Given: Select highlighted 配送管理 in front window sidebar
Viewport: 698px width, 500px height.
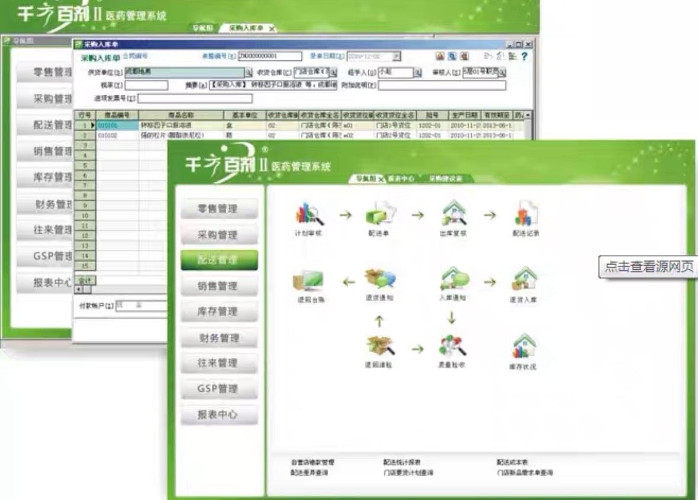Looking at the screenshot, I should (x=219, y=260).
